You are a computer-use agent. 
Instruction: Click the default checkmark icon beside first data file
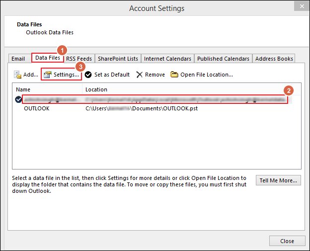coord(18,99)
